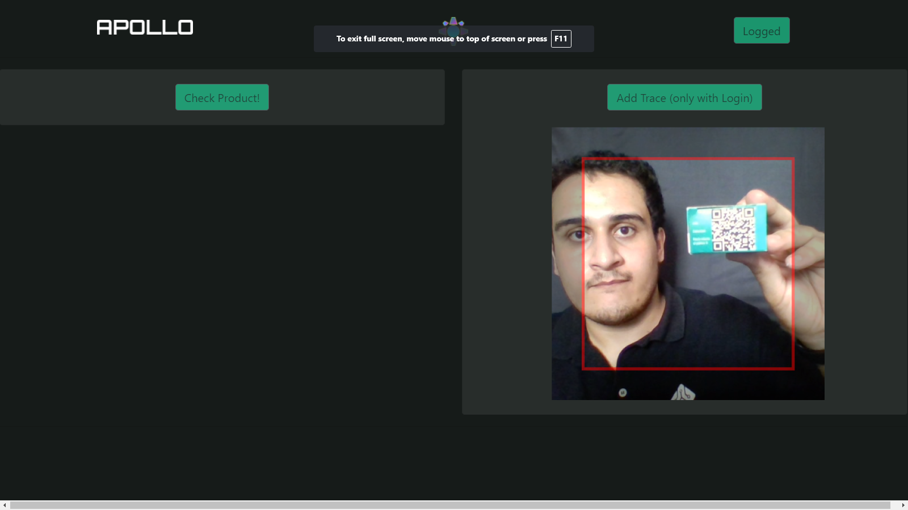Click the Logged button

coord(762,31)
